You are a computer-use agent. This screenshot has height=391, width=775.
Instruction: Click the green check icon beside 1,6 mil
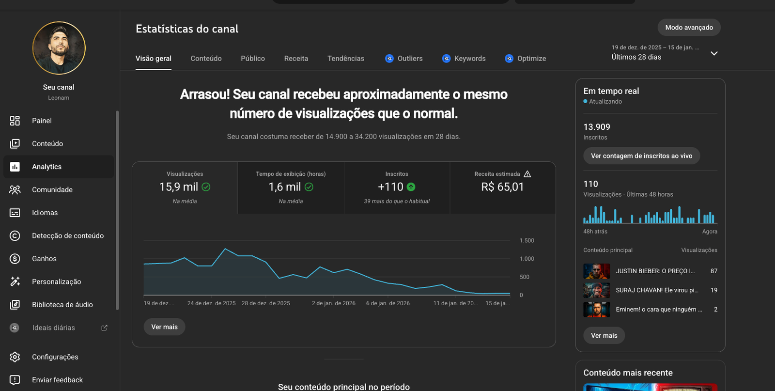point(309,187)
